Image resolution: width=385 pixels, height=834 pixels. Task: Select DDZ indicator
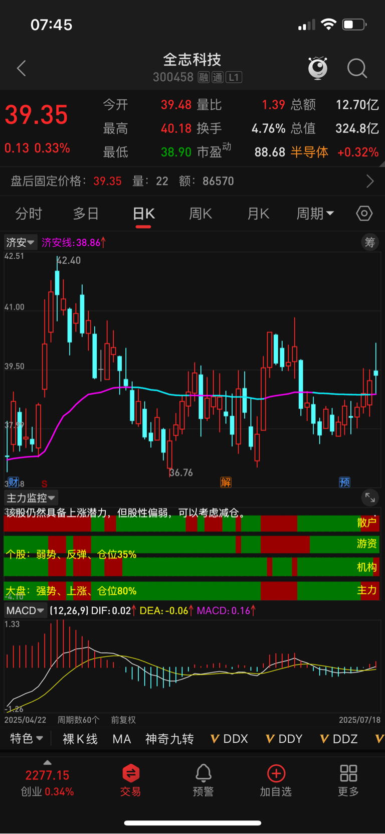pyautogui.click(x=339, y=739)
